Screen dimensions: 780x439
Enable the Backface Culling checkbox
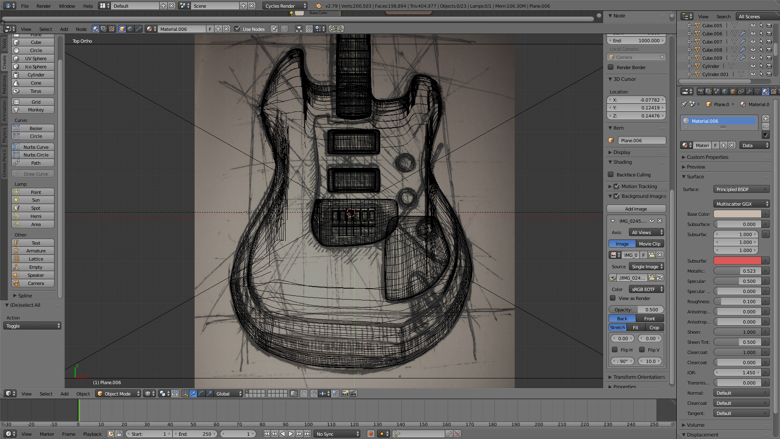(x=611, y=175)
